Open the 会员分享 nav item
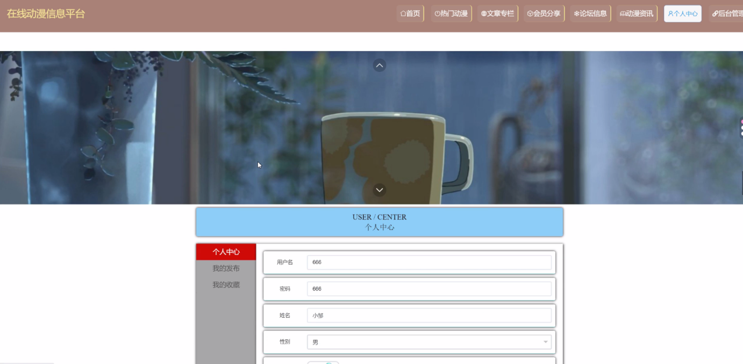 [544, 13]
